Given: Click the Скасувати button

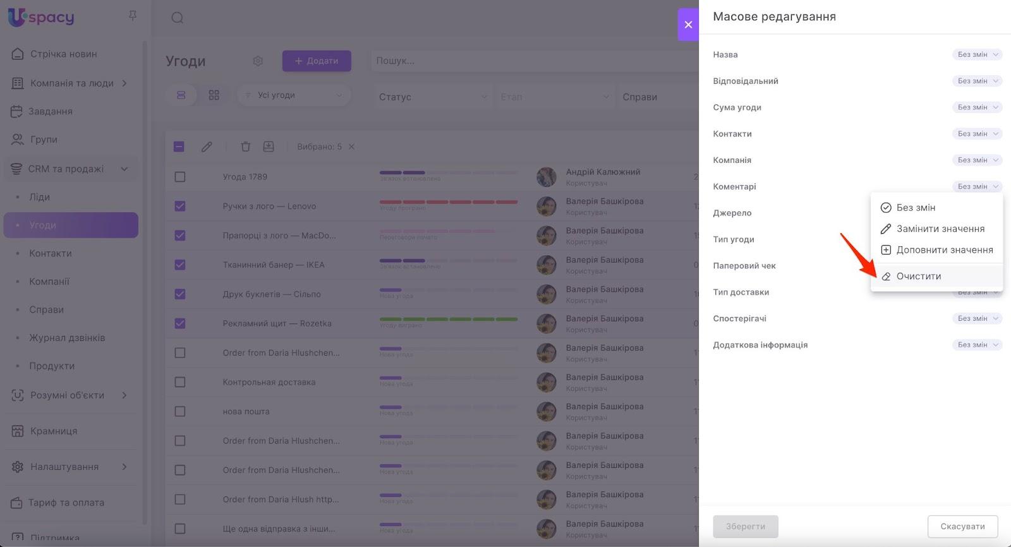Looking at the screenshot, I should 962,526.
